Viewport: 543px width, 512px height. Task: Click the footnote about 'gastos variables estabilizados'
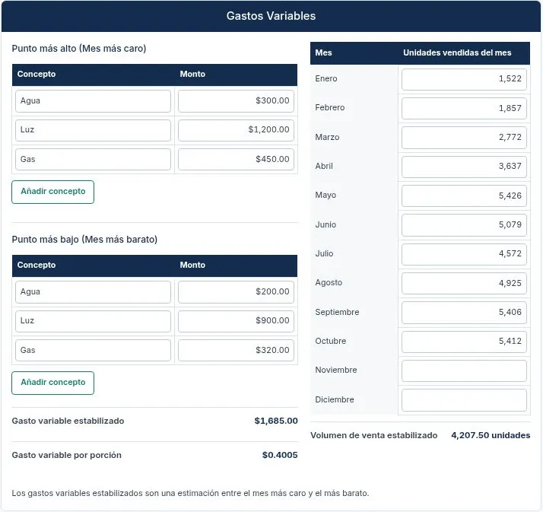tap(190, 493)
